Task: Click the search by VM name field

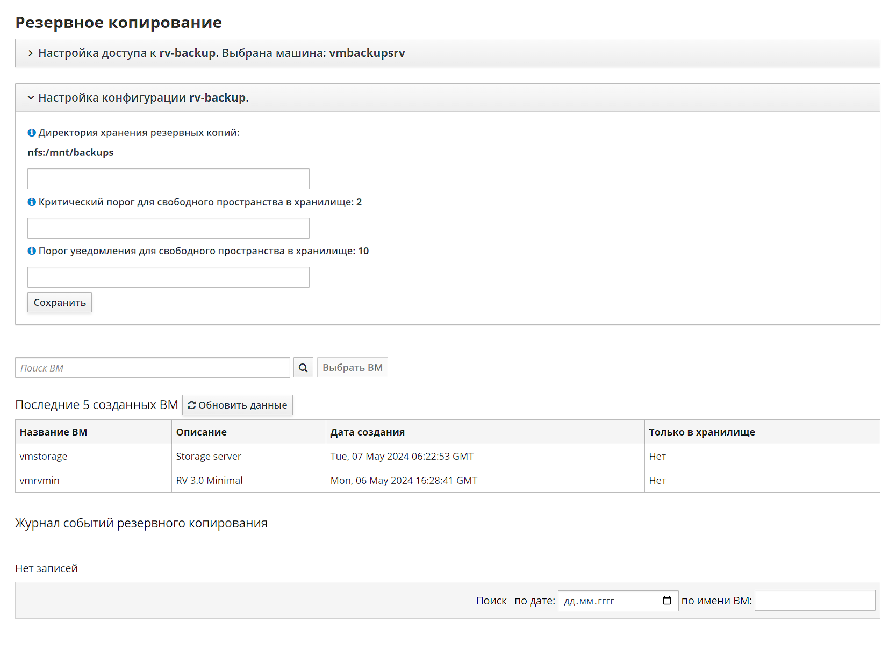Action: (814, 601)
